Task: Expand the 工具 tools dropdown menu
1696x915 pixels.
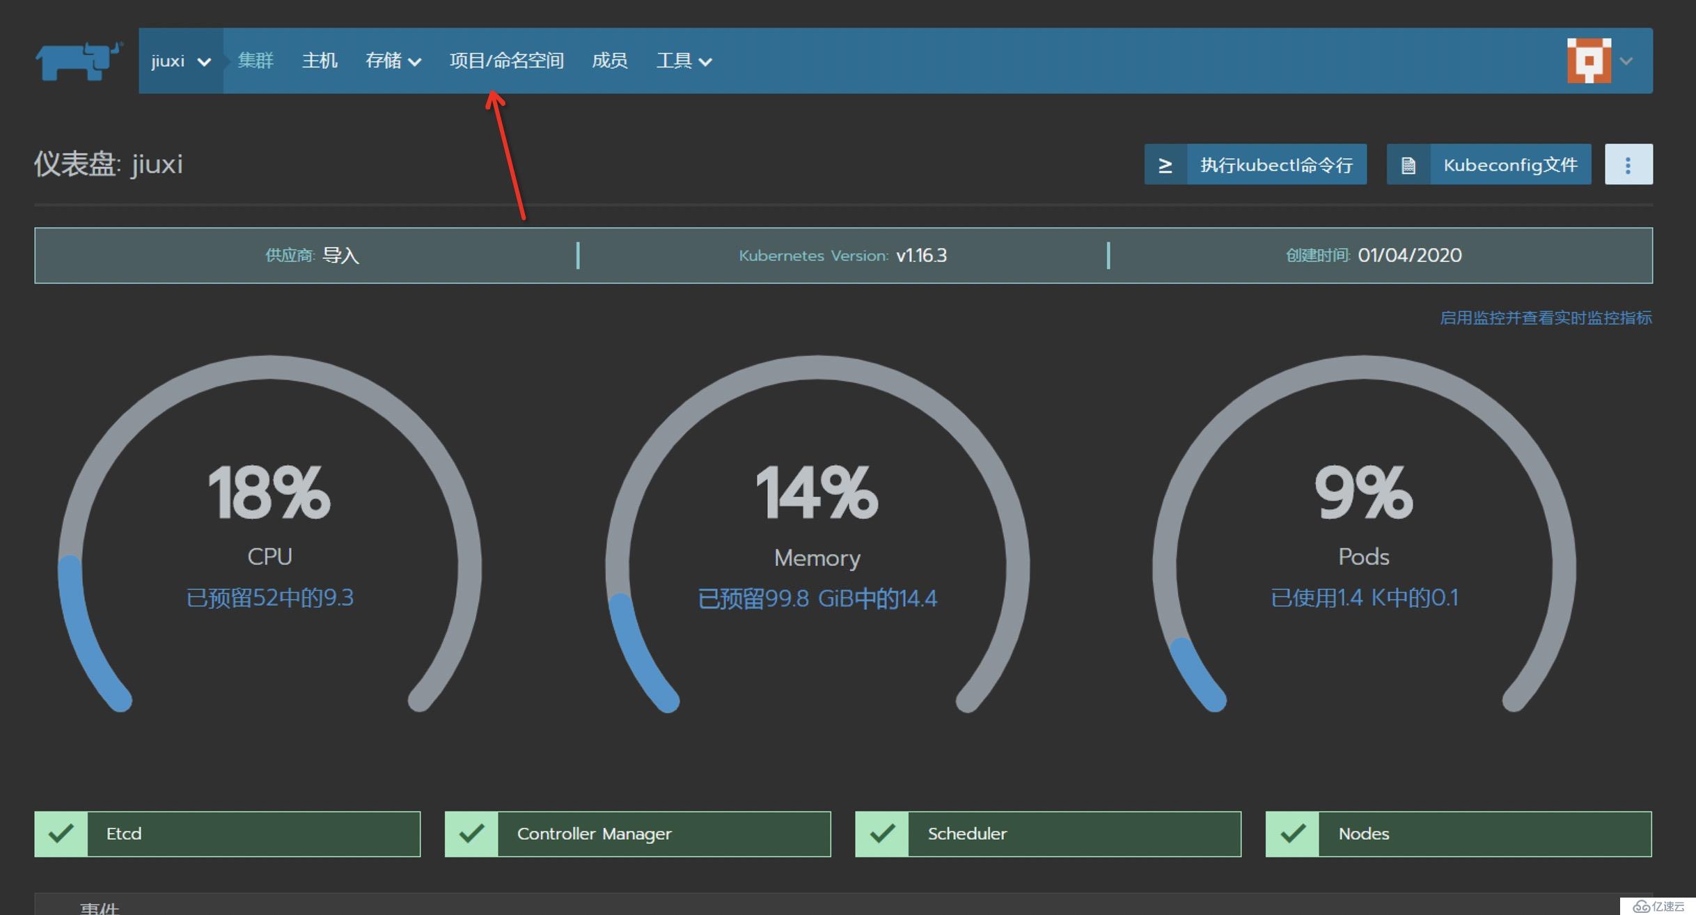Action: pyautogui.click(x=682, y=61)
